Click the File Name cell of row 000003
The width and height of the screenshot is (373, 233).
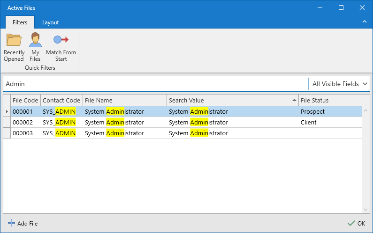pyautogui.click(x=125, y=133)
